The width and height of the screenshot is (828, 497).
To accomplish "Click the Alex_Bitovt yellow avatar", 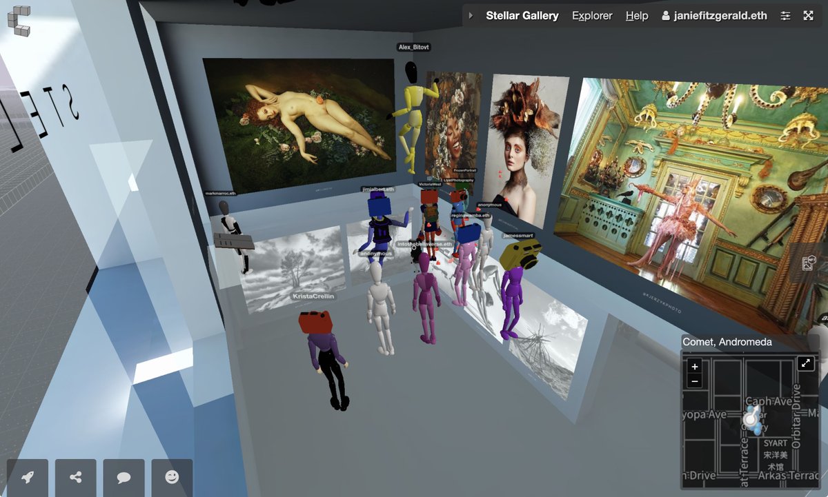I will tap(411, 117).
